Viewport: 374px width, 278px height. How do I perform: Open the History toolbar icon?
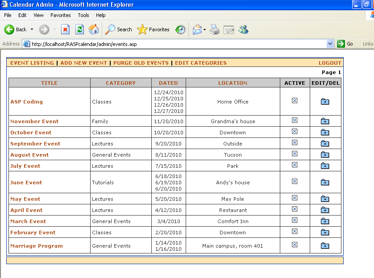coord(180,29)
